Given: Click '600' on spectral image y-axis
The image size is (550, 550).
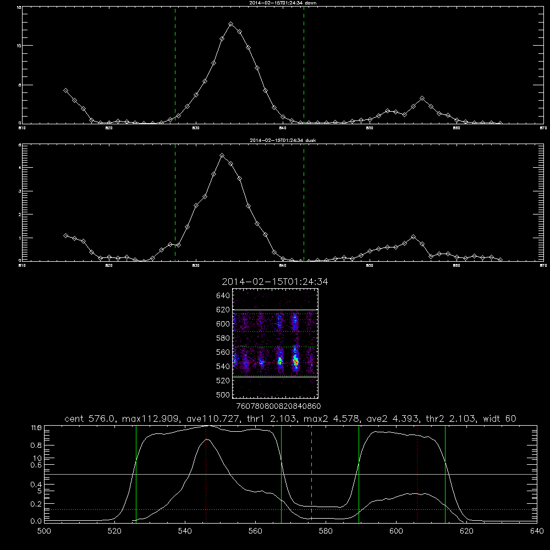Looking at the screenshot, I should point(223,324).
